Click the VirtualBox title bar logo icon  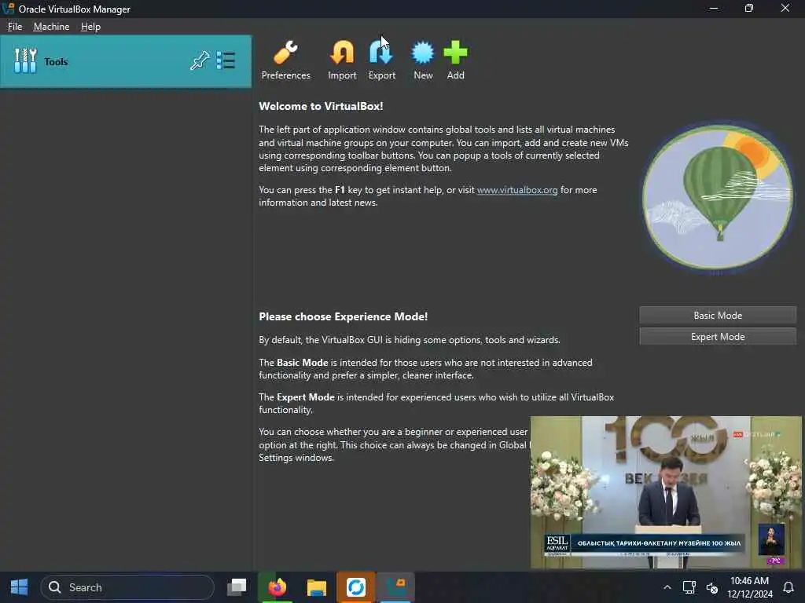click(x=8, y=9)
